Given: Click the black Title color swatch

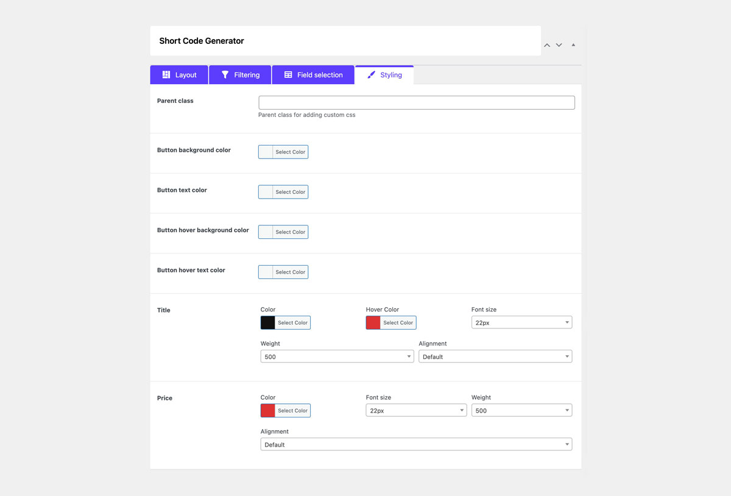Looking at the screenshot, I should click(x=268, y=322).
